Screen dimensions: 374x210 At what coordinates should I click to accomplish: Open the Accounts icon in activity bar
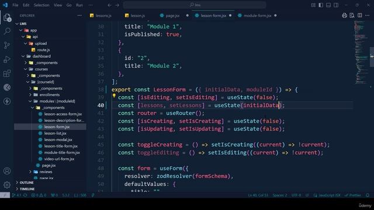(7, 171)
